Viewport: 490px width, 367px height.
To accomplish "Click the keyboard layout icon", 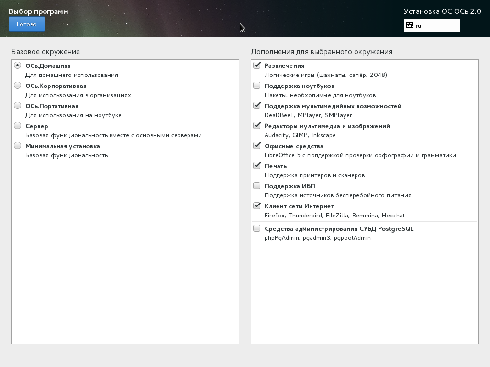I will (410, 25).
